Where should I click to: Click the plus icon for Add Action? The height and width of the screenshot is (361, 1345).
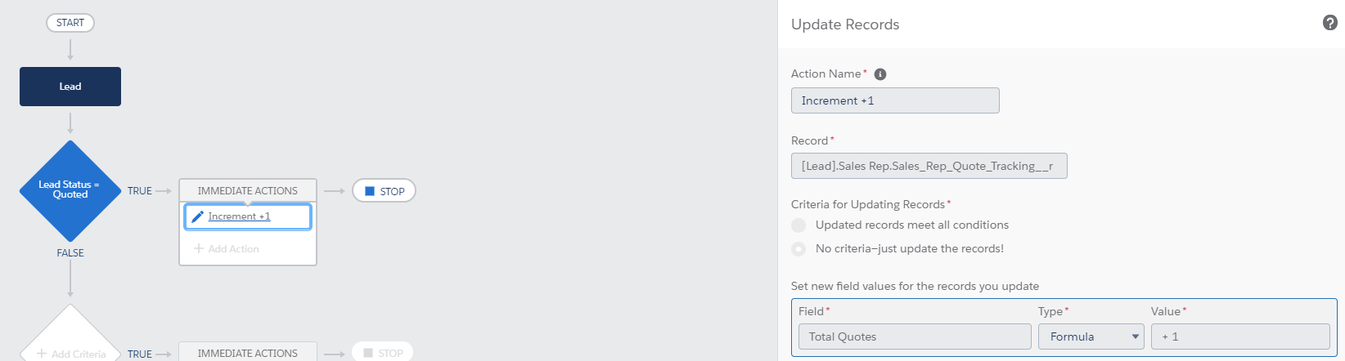click(x=198, y=248)
